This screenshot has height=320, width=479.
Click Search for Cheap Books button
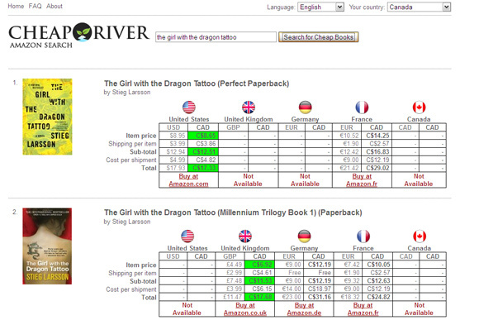(318, 37)
